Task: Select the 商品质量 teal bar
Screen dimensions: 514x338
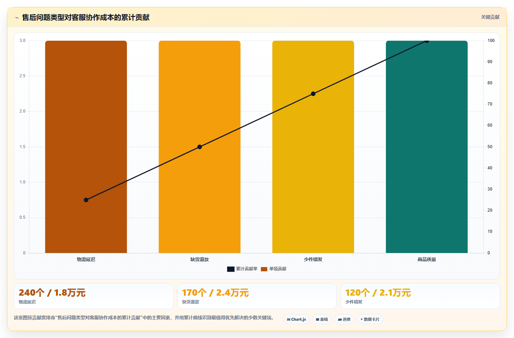Action: click(x=427, y=147)
